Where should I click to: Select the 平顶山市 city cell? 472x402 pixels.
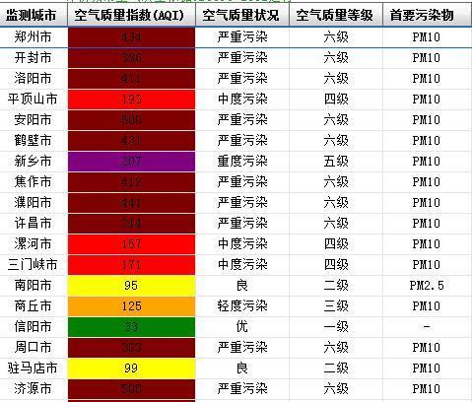(x=33, y=100)
